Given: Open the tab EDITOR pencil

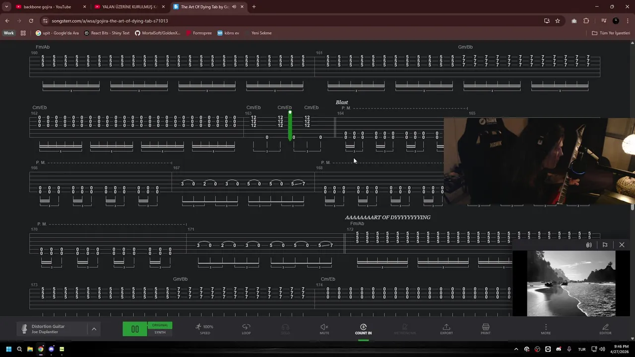Looking at the screenshot, I should [x=605, y=329].
